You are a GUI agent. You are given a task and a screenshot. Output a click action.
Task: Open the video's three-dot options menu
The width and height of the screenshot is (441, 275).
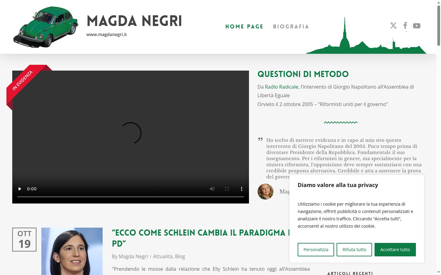[x=242, y=189]
